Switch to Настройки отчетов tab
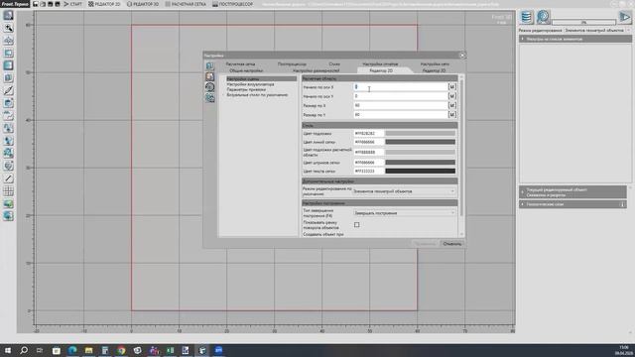This screenshot has width=635, height=357. (380, 63)
